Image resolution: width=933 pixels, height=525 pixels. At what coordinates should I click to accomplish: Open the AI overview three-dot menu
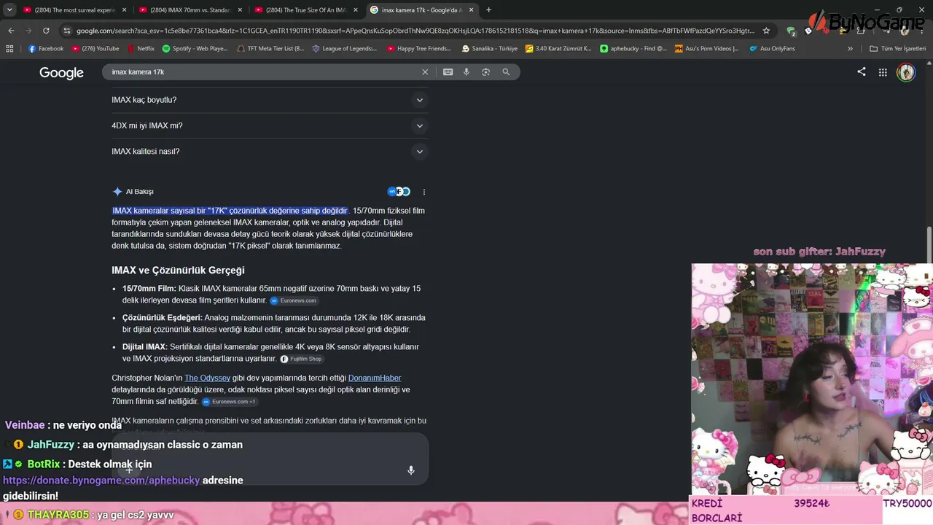(x=423, y=192)
